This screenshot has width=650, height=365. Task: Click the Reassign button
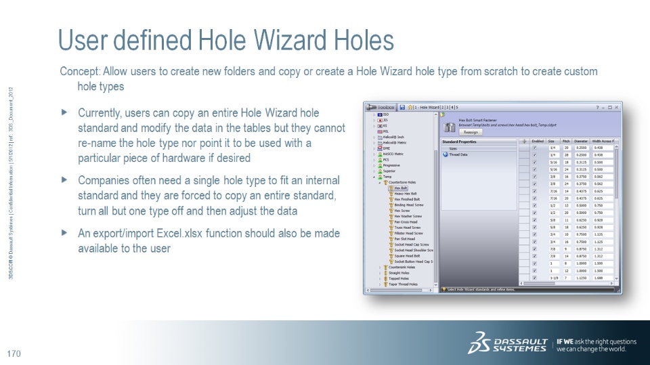click(471, 132)
